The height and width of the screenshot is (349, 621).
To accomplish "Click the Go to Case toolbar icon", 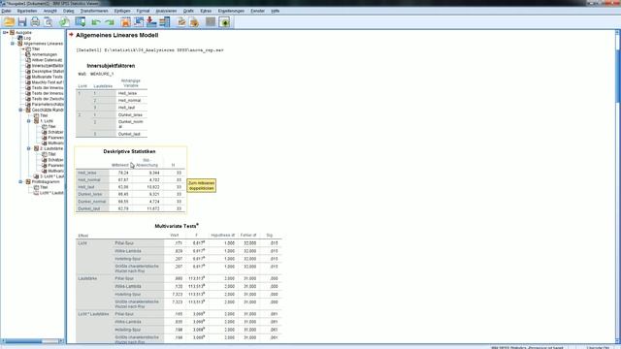I will pos(139,22).
